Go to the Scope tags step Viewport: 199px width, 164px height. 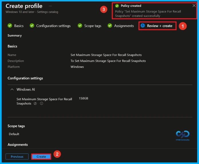93,26
